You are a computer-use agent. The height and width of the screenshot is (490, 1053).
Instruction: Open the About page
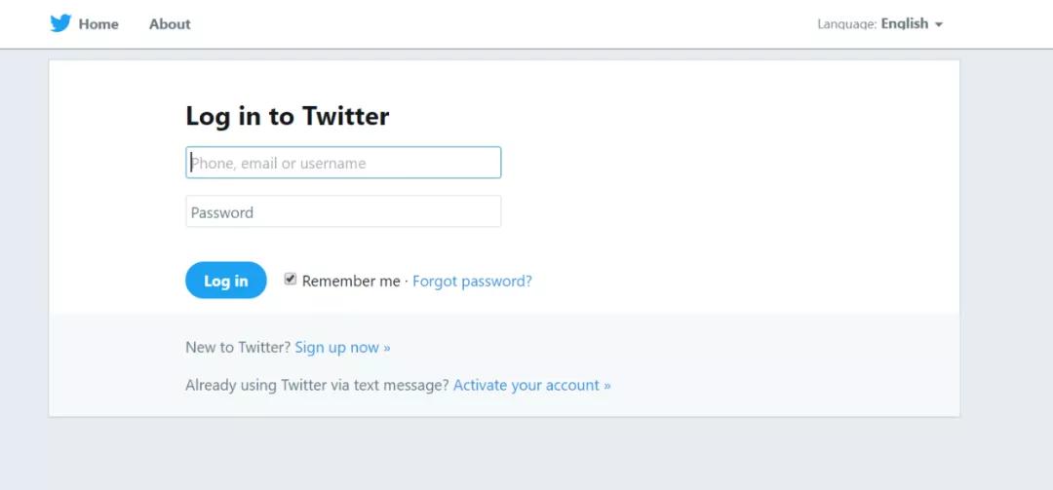[x=170, y=24]
